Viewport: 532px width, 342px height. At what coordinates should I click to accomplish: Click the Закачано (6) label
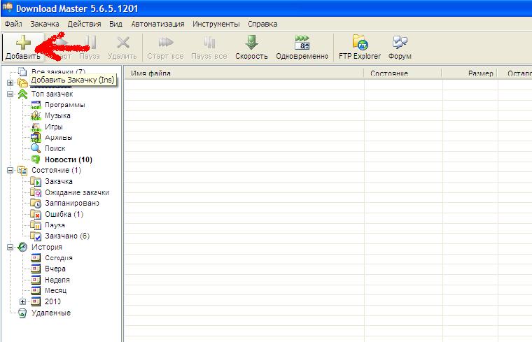(x=67, y=236)
